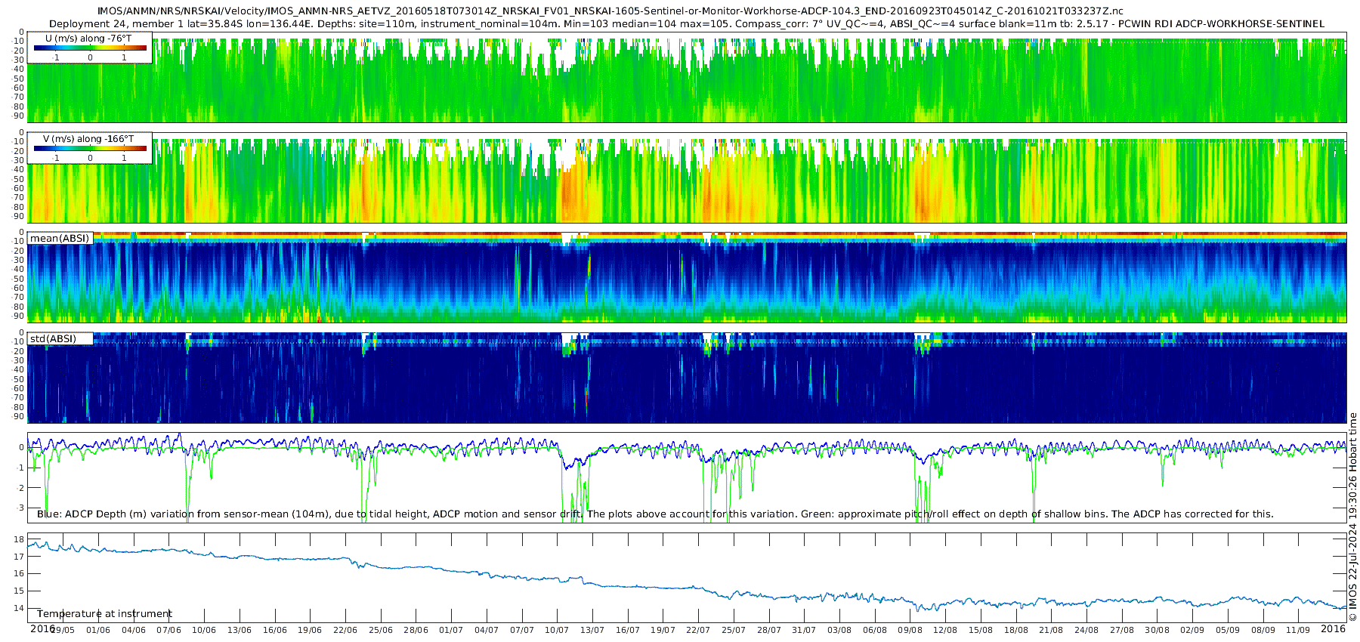Click the 13/06 date tick label
The height and width of the screenshot is (642, 1360).
pos(240,630)
